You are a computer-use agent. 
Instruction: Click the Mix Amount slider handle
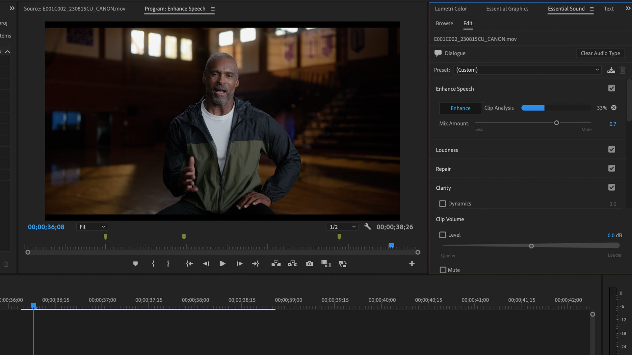tap(556, 123)
